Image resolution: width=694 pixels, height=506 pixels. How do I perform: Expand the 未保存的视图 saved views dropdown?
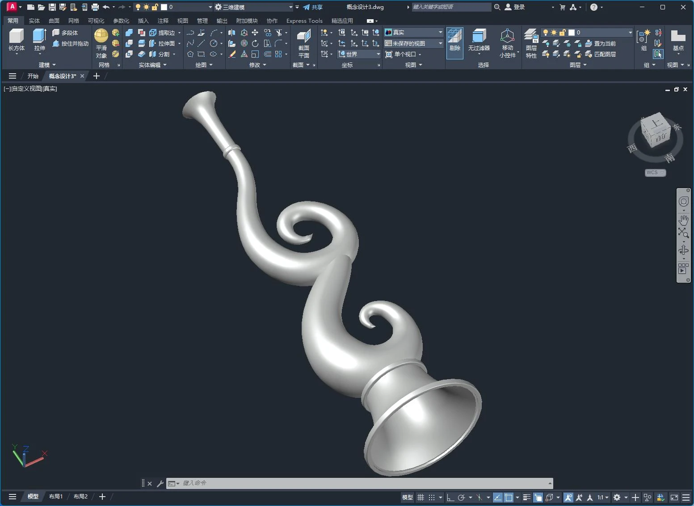(x=440, y=43)
